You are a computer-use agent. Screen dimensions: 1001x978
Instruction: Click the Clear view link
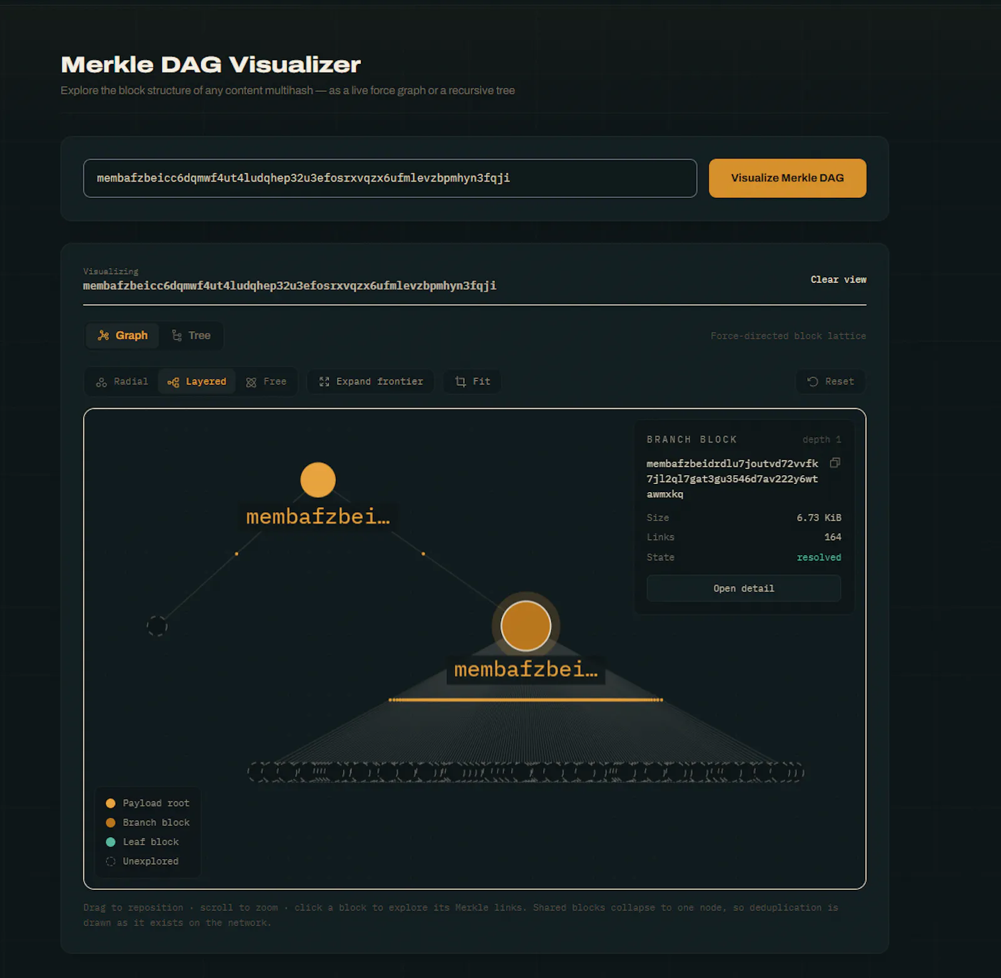pos(838,279)
